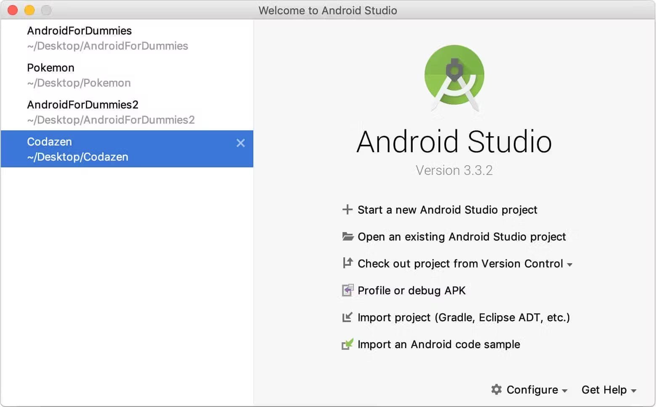This screenshot has width=656, height=407.
Task: Select Profile or debug APK
Action: click(412, 291)
